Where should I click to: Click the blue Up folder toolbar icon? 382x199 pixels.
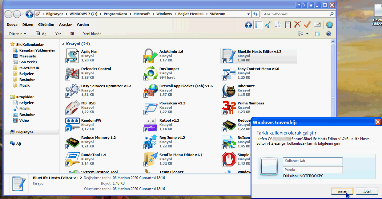tap(248, 25)
